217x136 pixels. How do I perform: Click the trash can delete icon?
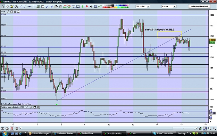tap(60, 7)
